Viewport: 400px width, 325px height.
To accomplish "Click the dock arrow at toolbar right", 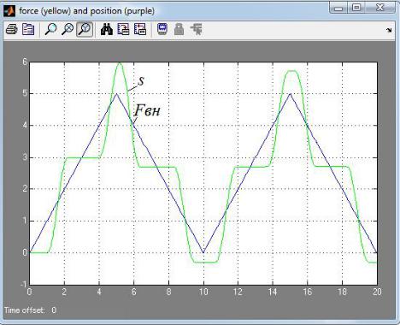I will point(389,30).
